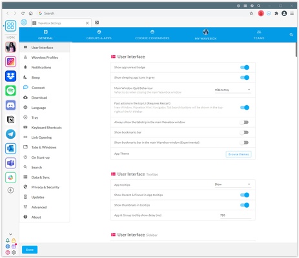The height and width of the screenshot is (258, 299).
Task: Click tooltip show delay input field
Action: [x=236, y=215]
